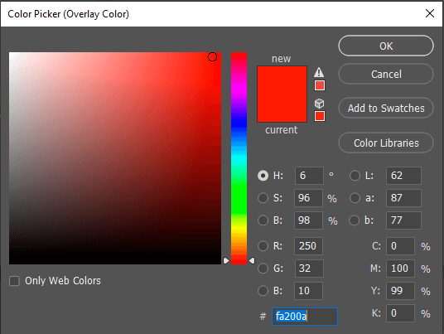The height and width of the screenshot is (334, 444).
Task: Click the M magenta field showing 100
Action: click(400, 269)
